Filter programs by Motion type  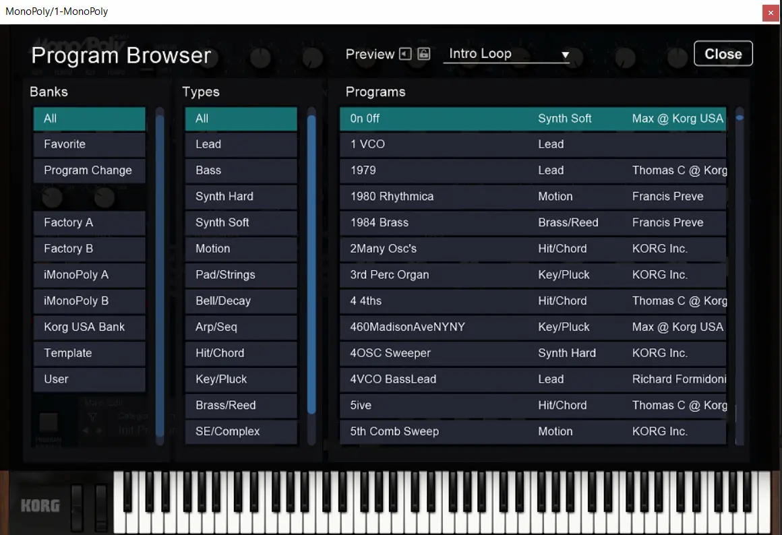point(241,249)
